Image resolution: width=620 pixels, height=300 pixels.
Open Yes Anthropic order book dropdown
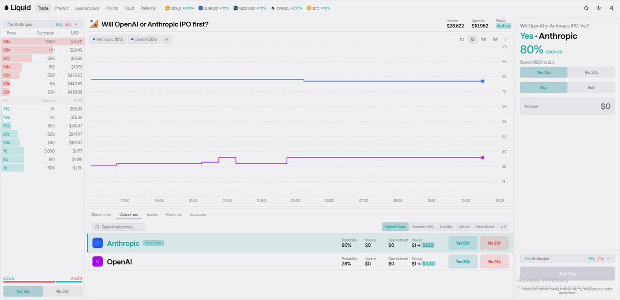point(43,24)
